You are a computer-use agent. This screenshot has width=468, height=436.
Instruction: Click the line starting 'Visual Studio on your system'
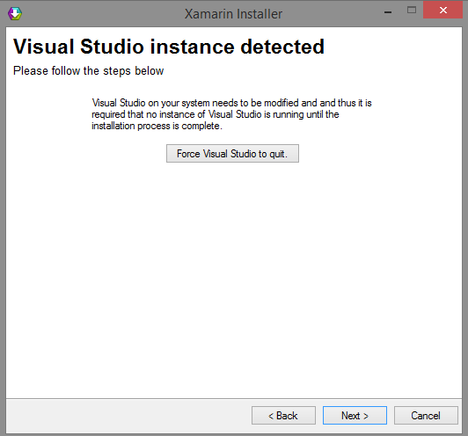(231, 103)
